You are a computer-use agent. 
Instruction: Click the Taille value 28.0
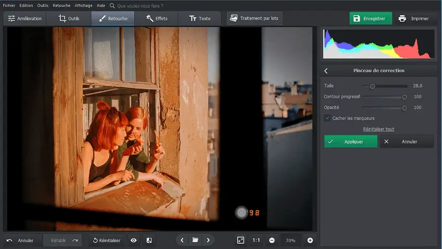[418, 86]
